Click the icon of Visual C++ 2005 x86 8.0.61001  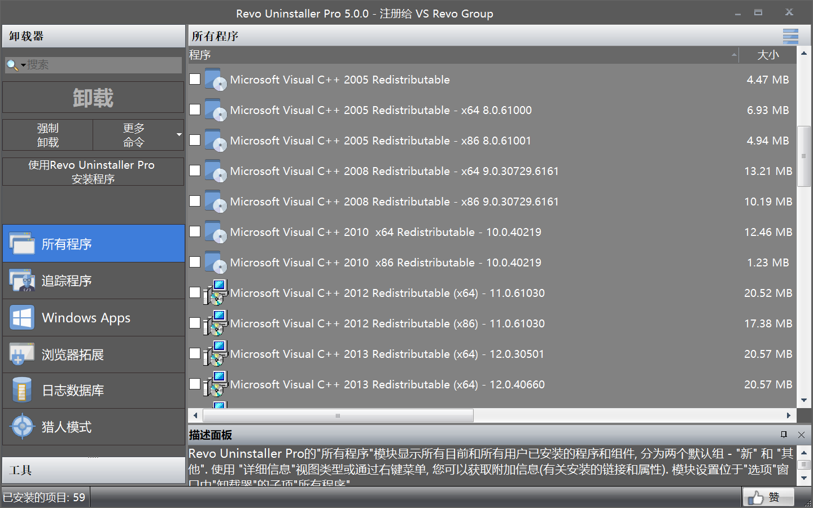216,141
